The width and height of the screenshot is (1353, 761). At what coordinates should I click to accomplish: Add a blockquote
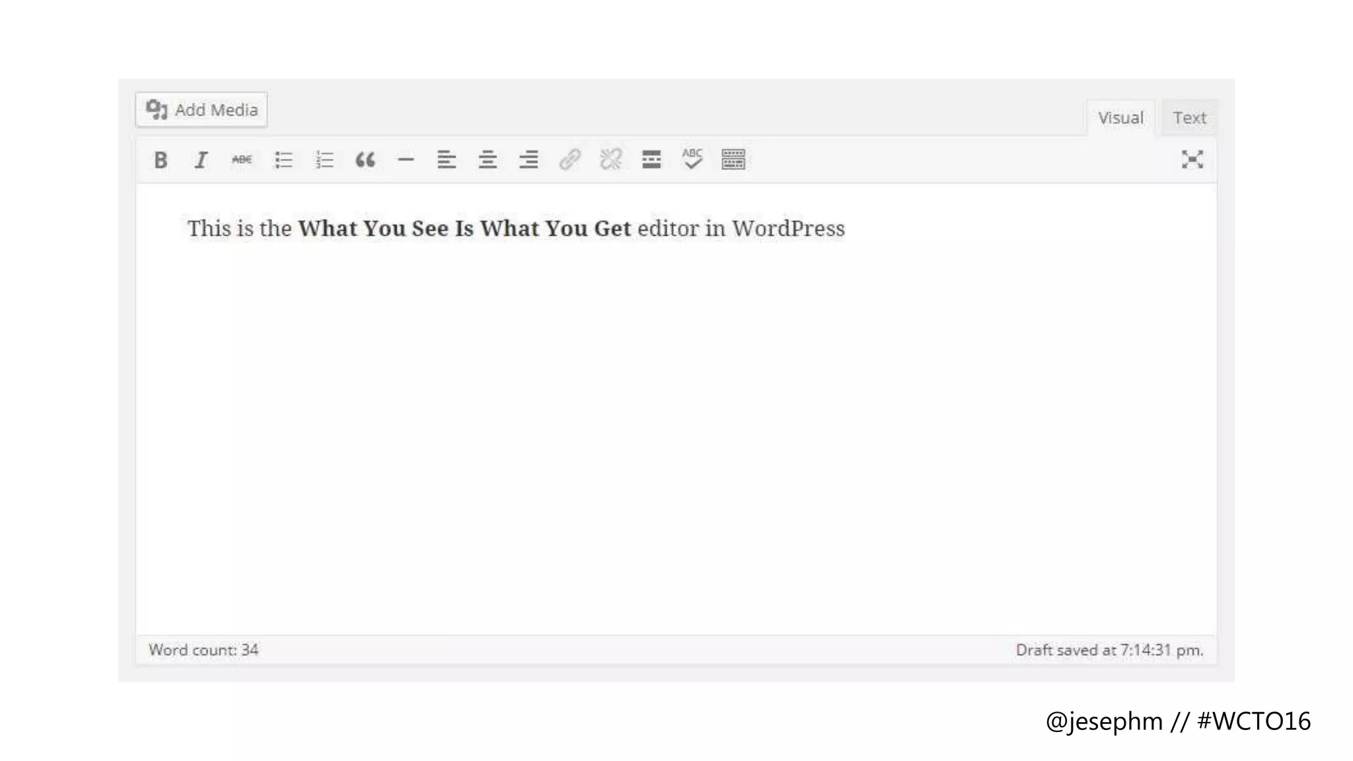(365, 160)
